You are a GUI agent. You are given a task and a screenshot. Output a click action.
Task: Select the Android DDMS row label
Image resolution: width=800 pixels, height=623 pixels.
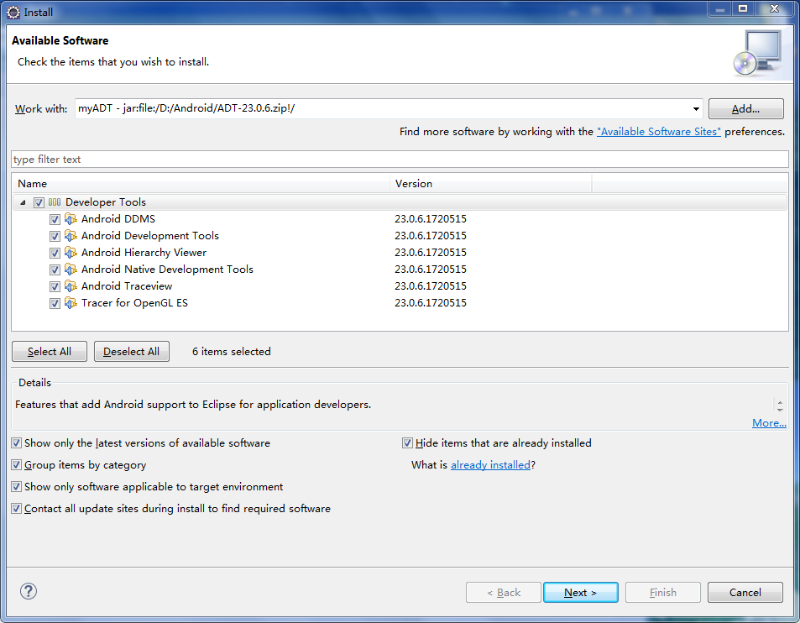118,219
